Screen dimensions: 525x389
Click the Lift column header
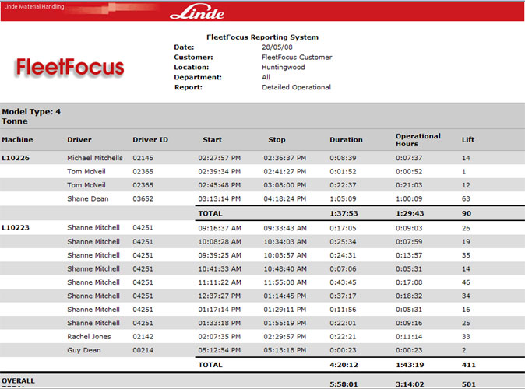467,140
